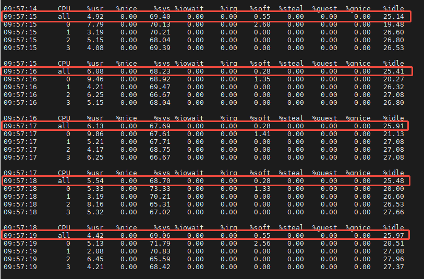This screenshot has height=279, width=424.
Task: Select the 71.79 %sys value at 09:57:19
Action: (x=160, y=244)
